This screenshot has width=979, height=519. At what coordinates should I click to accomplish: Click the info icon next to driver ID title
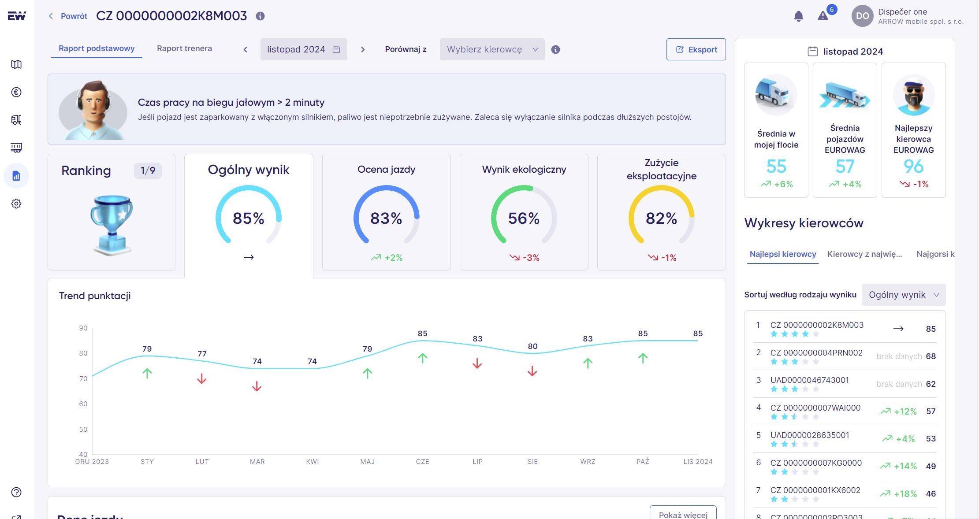[261, 16]
